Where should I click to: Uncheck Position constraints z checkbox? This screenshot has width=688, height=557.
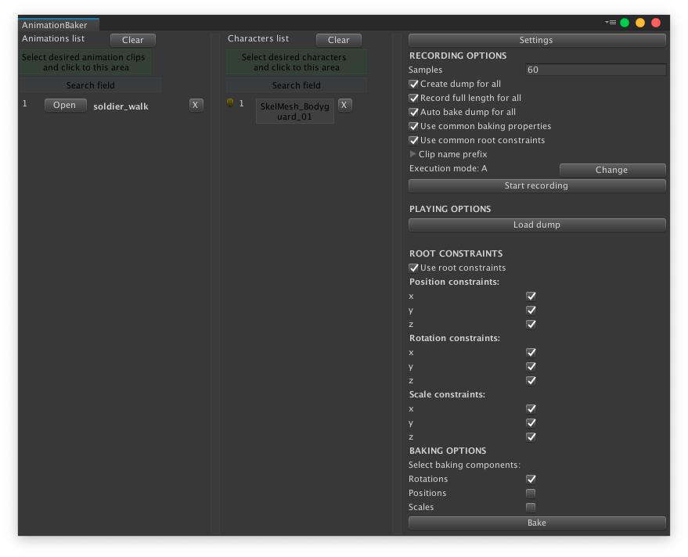pyautogui.click(x=531, y=324)
